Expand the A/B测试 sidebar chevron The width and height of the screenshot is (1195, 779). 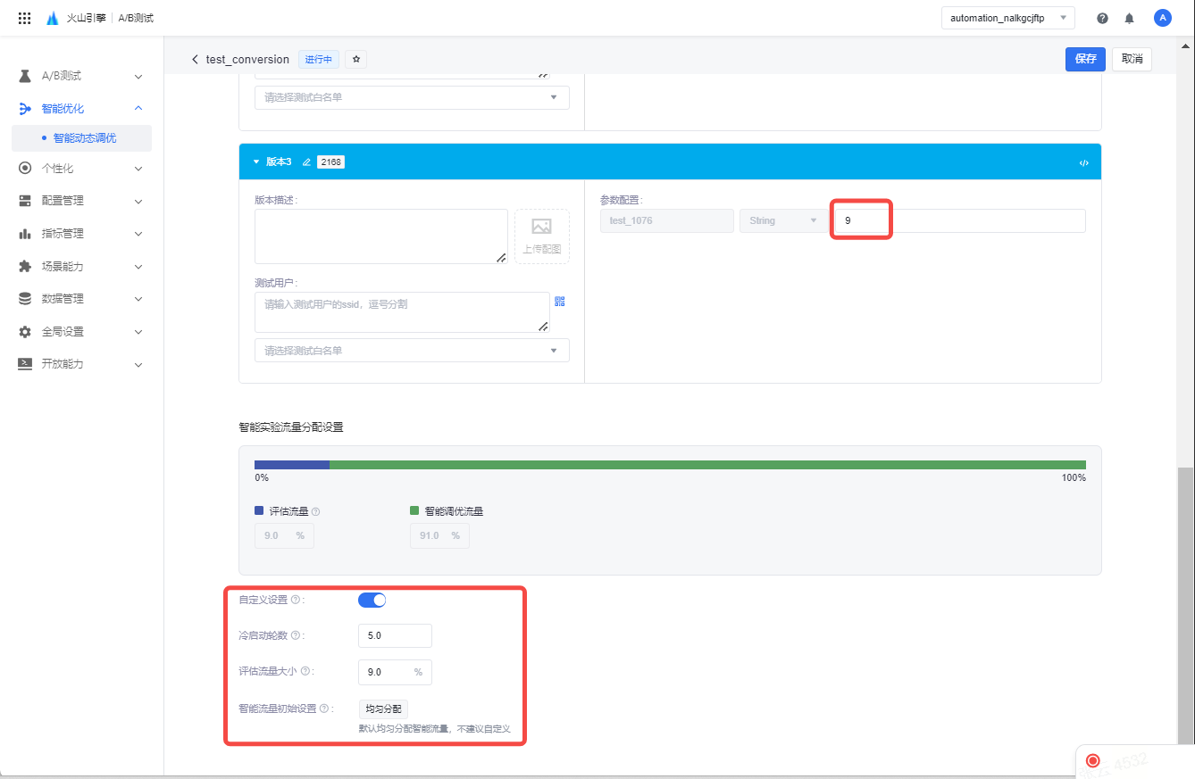pyautogui.click(x=138, y=77)
